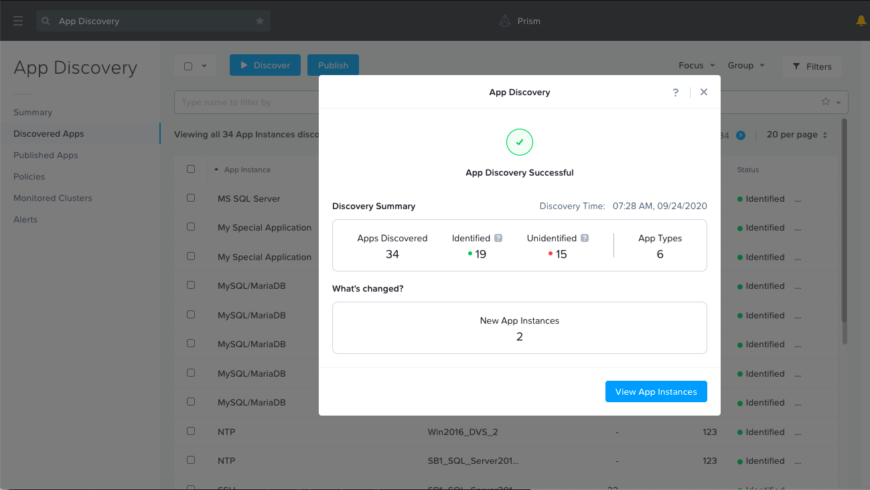Go to Published Apps in sidebar
Viewport: 870px width, 490px height.
(46, 155)
